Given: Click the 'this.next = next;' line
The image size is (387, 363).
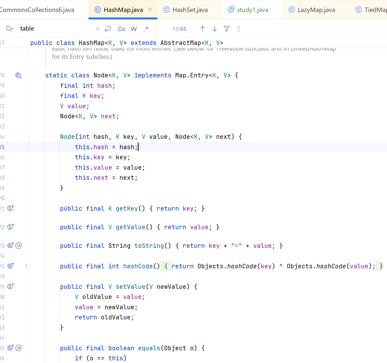Looking at the screenshot, I should (106, 178).
